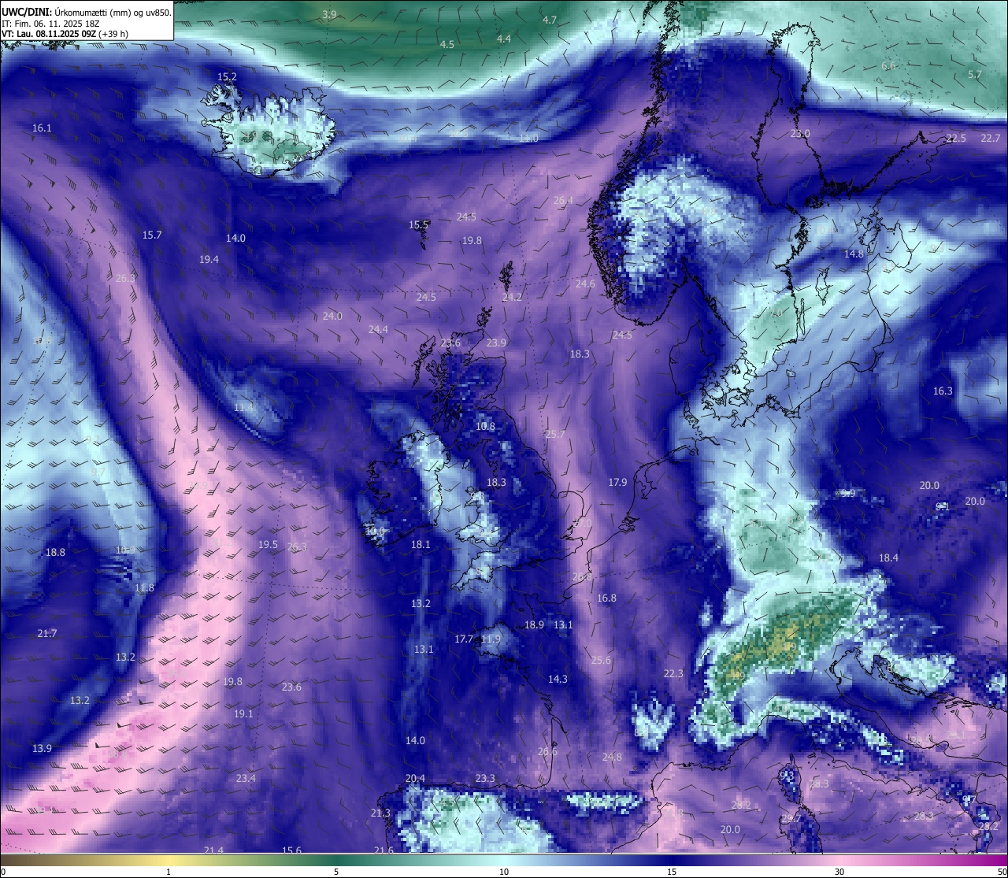This screenshot has height=878, width=1008.
Task: Click the '15.2' value near Iceland
Action: coord(227,76)
